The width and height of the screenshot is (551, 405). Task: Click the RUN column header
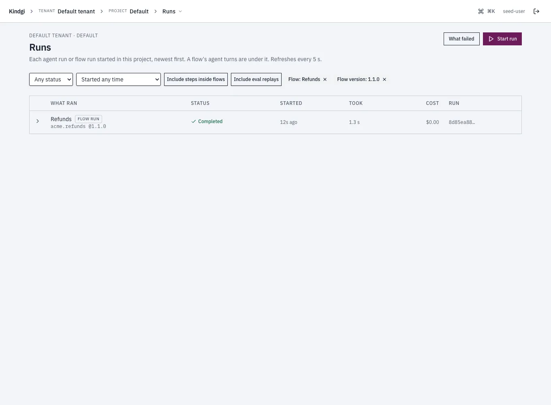point(454,103)
